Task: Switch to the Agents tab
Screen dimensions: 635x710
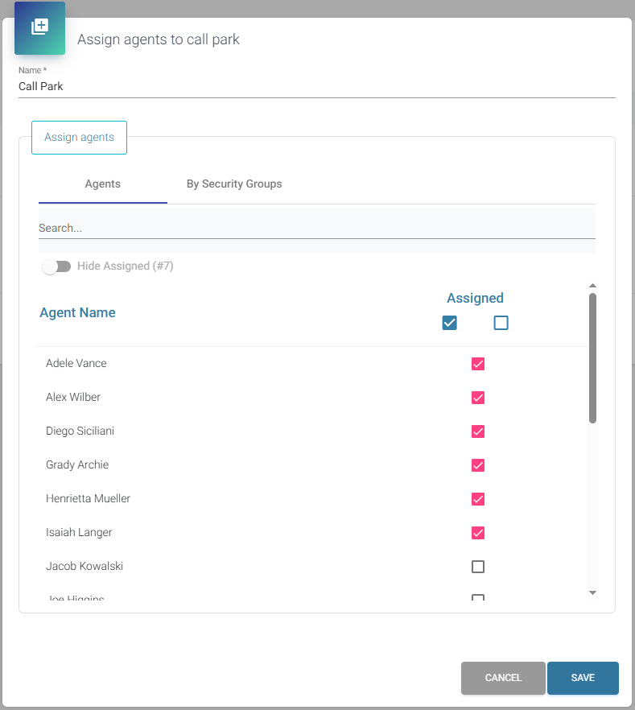Action: (103, 184)
